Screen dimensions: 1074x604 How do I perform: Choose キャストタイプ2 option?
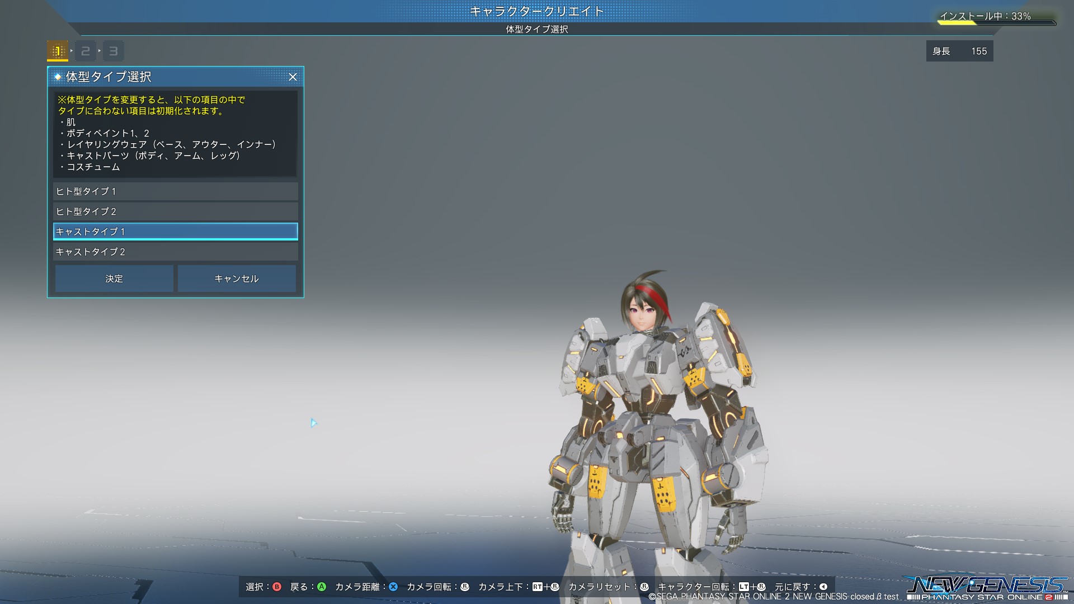pyautogui.click(x=175, y=252)
